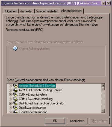
Task: Click the gear icon beside AVM FRITZ!web Routing Service
Action: pos(15,90)
